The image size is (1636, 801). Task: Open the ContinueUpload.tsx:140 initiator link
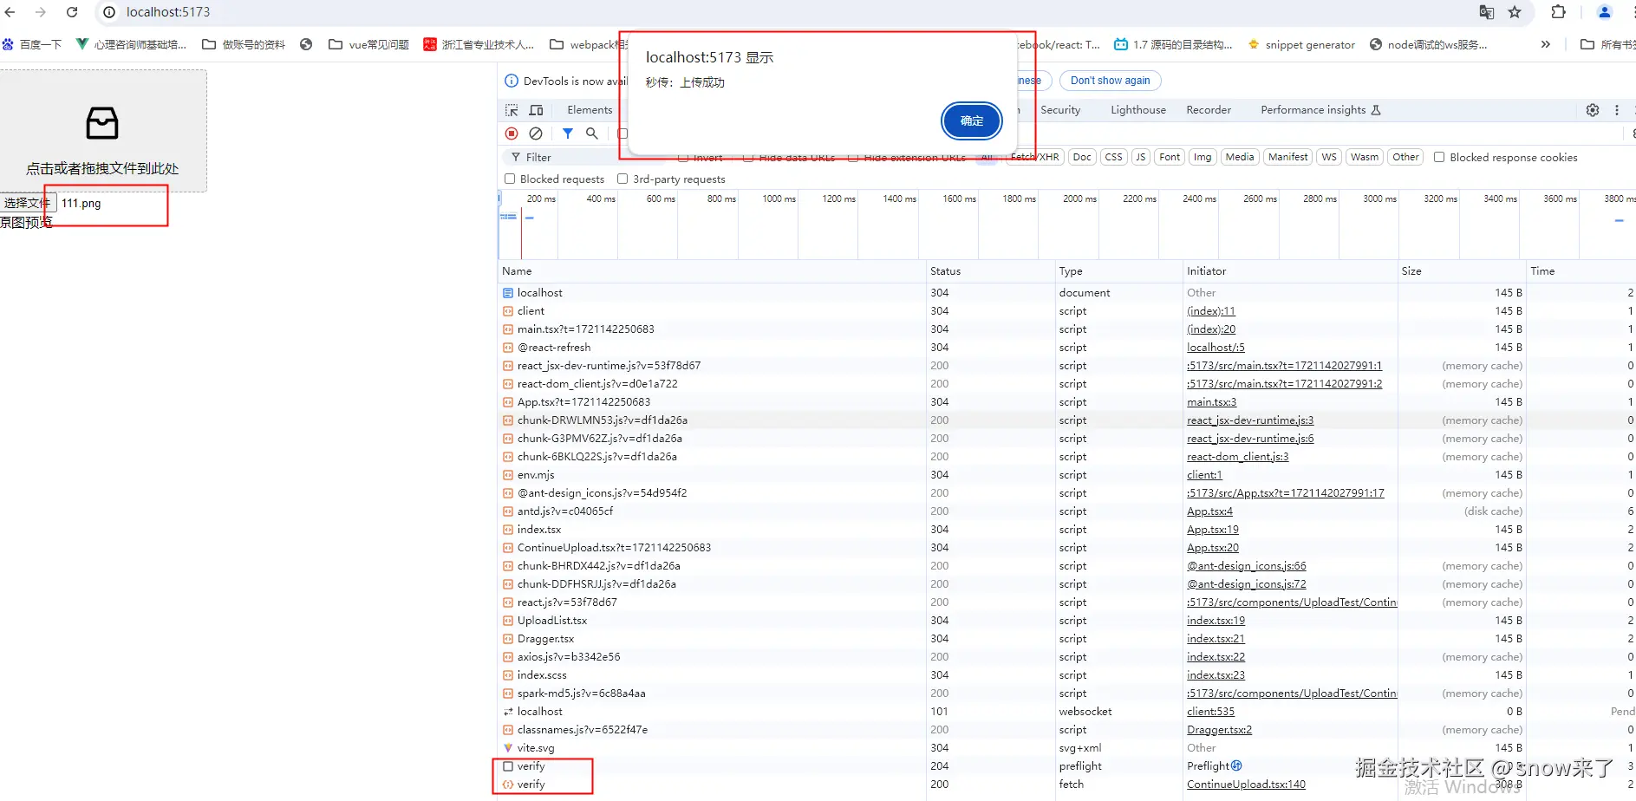point(1246,784)
